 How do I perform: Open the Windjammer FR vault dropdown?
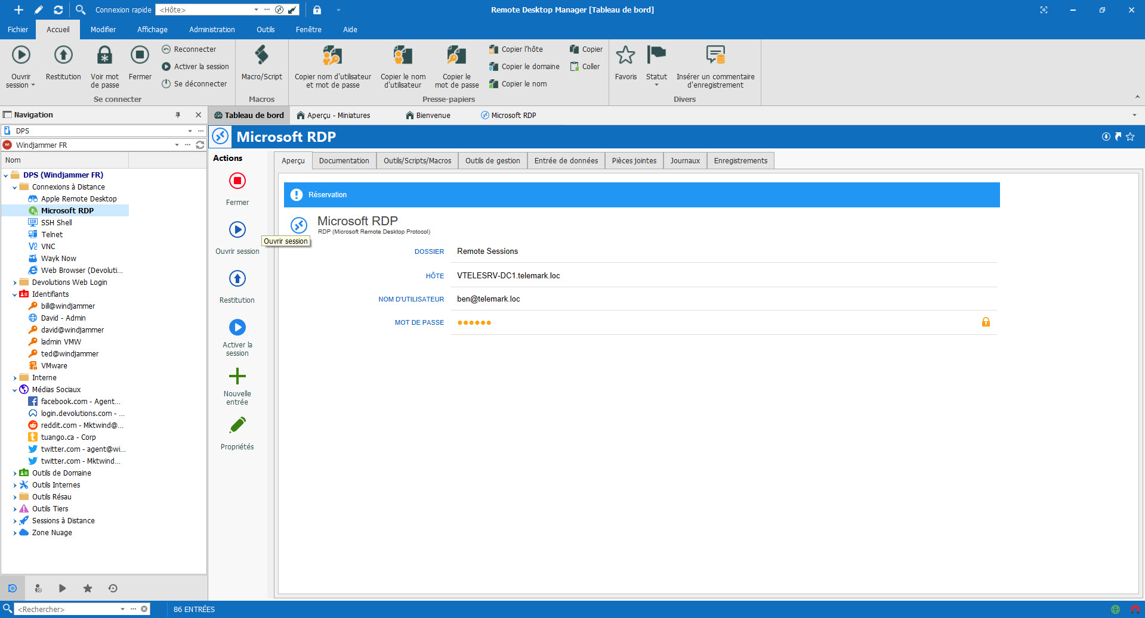tap(177, 145)
